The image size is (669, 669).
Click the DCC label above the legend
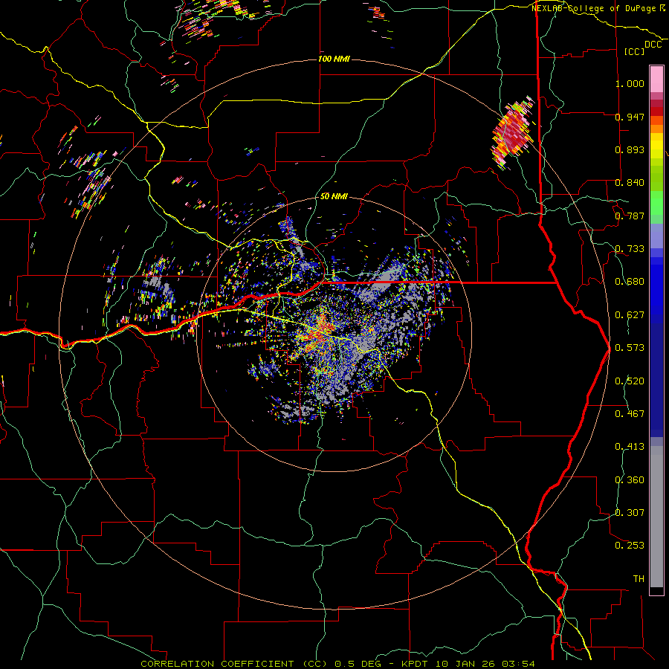653,45
